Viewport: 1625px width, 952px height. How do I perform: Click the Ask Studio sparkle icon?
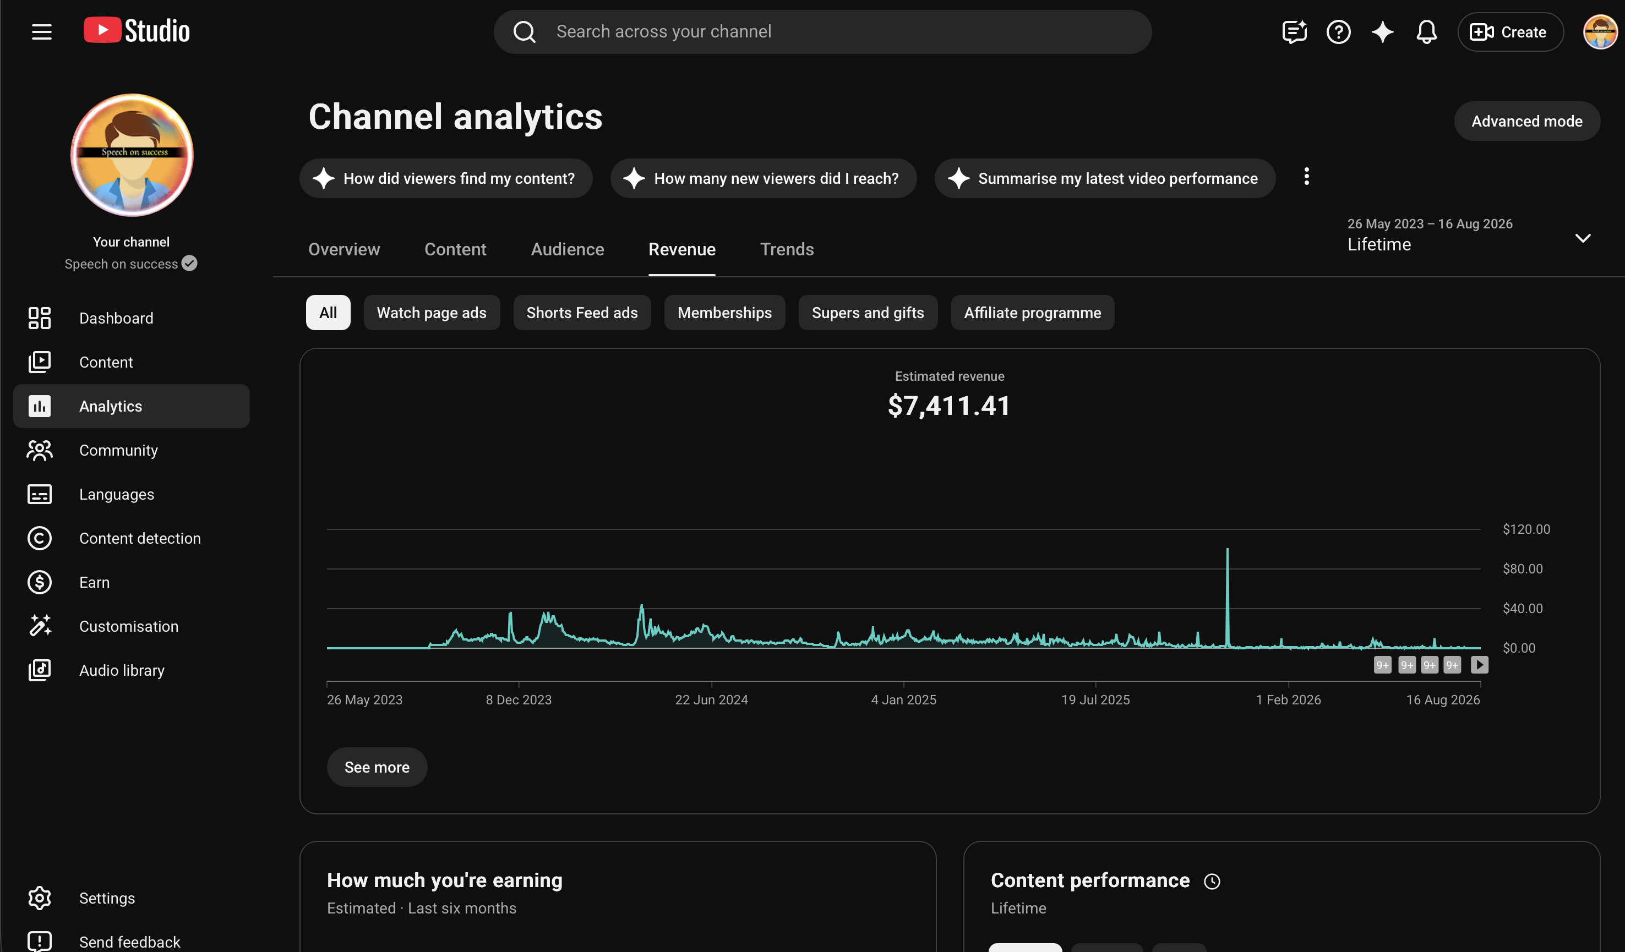(x=1382, y=31)
